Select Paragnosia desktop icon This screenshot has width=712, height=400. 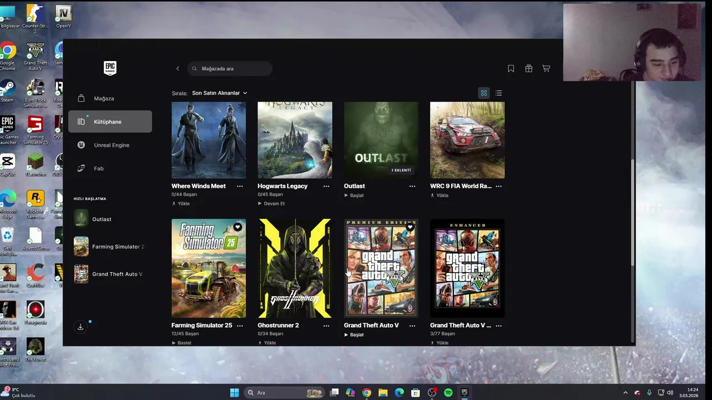pos(36,313)
